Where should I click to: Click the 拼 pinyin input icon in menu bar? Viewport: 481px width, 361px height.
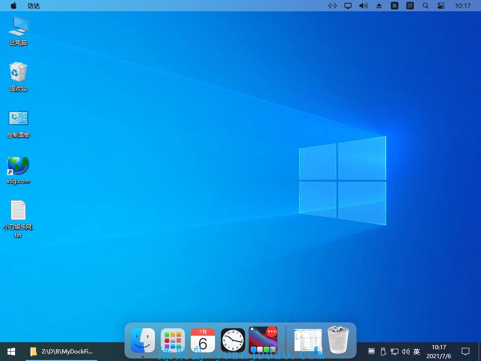(x=410, y=6)
